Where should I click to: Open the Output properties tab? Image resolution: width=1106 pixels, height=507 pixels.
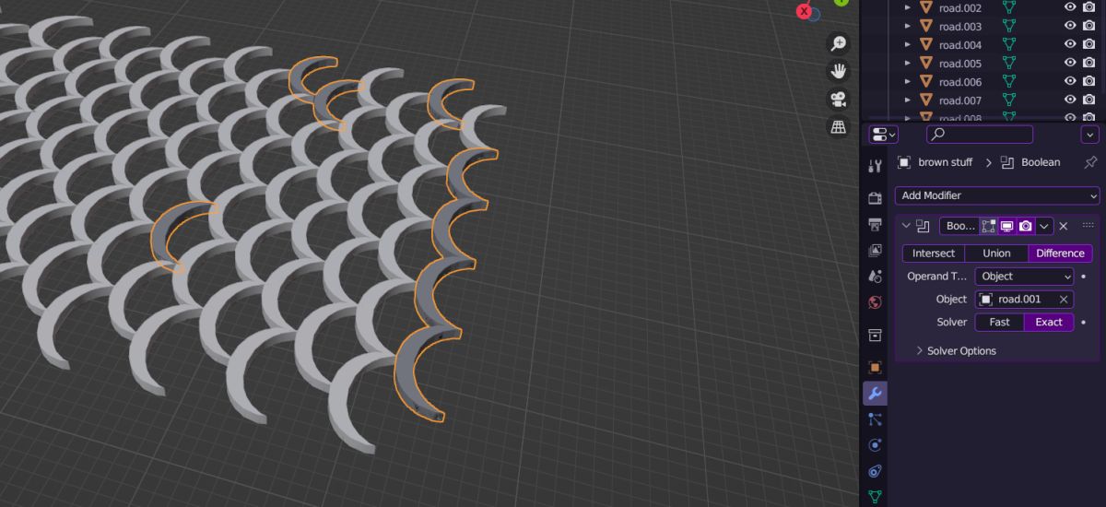(875, 224)
